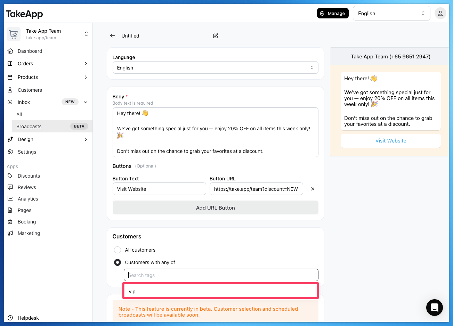Focus the Search tags input
The width and height of the screenshot is (453, 326).
[x=221, y=275]
